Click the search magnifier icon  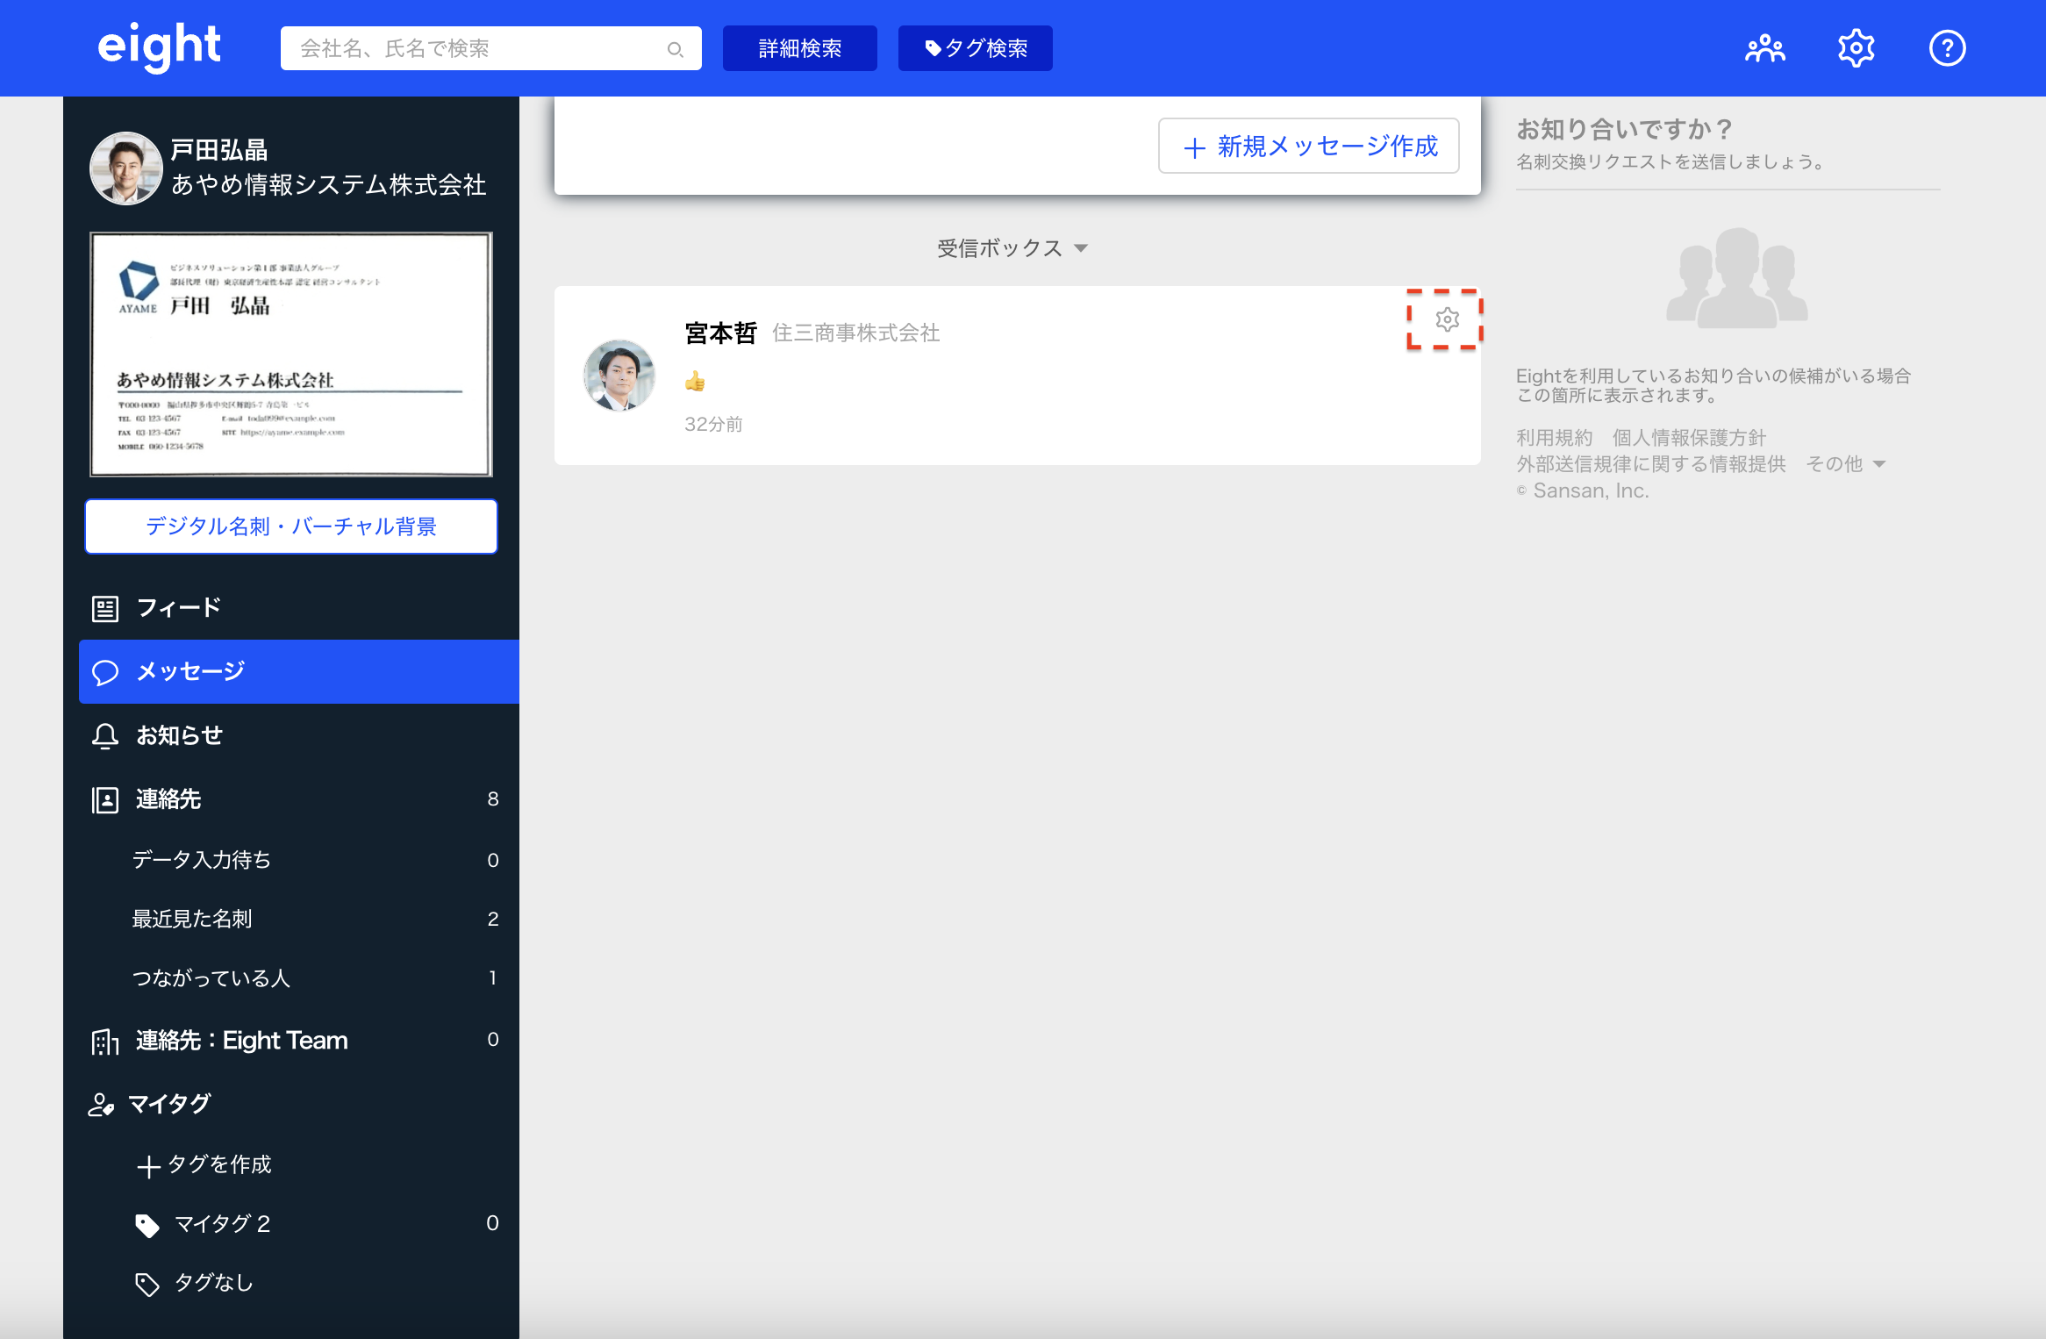pyautogui.click(x=675, y=49)
